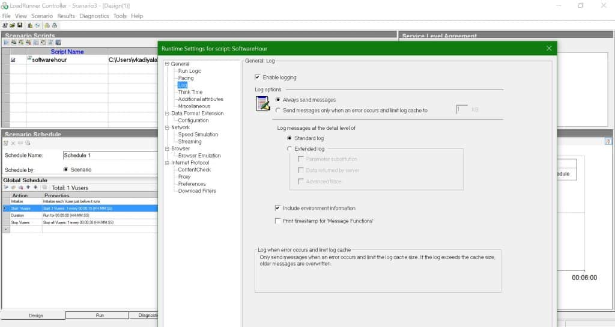615x327 pixels.
Task: Select ContentCheck tree item
Action: pyautogui.click(x=195, y=170)
